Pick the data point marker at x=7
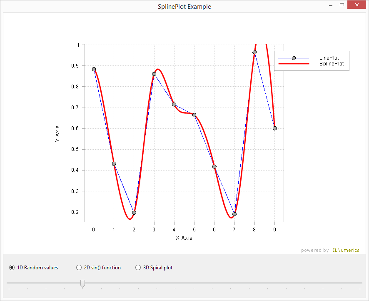The image size is (369, 301). (234, 214)
